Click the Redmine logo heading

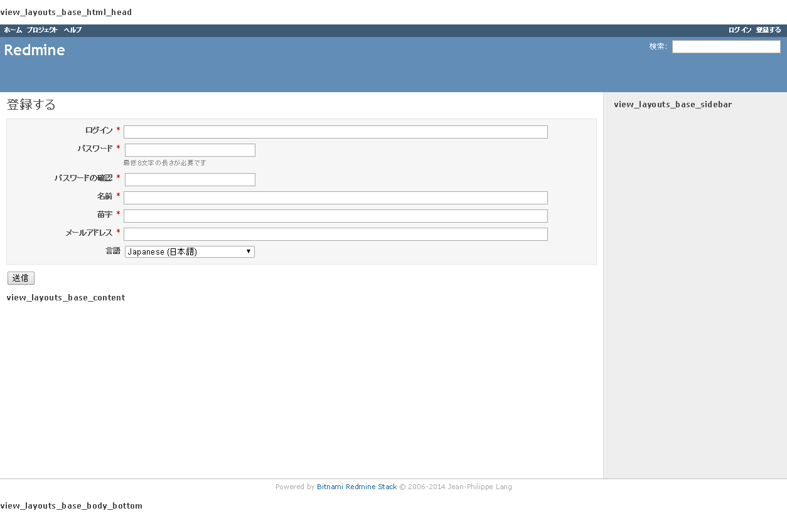click(35, 50)
